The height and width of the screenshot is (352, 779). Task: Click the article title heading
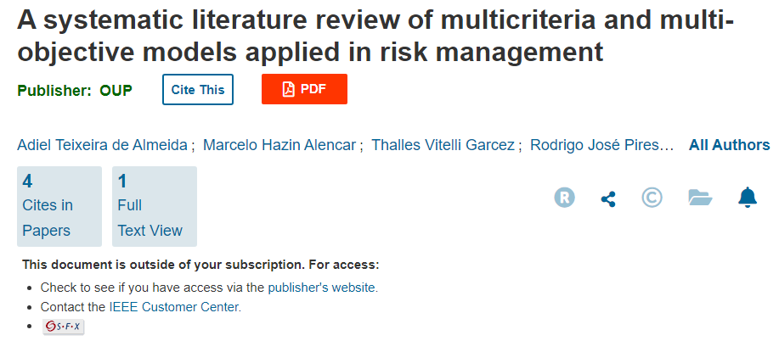pyautogui.click(x=375, y=35)
